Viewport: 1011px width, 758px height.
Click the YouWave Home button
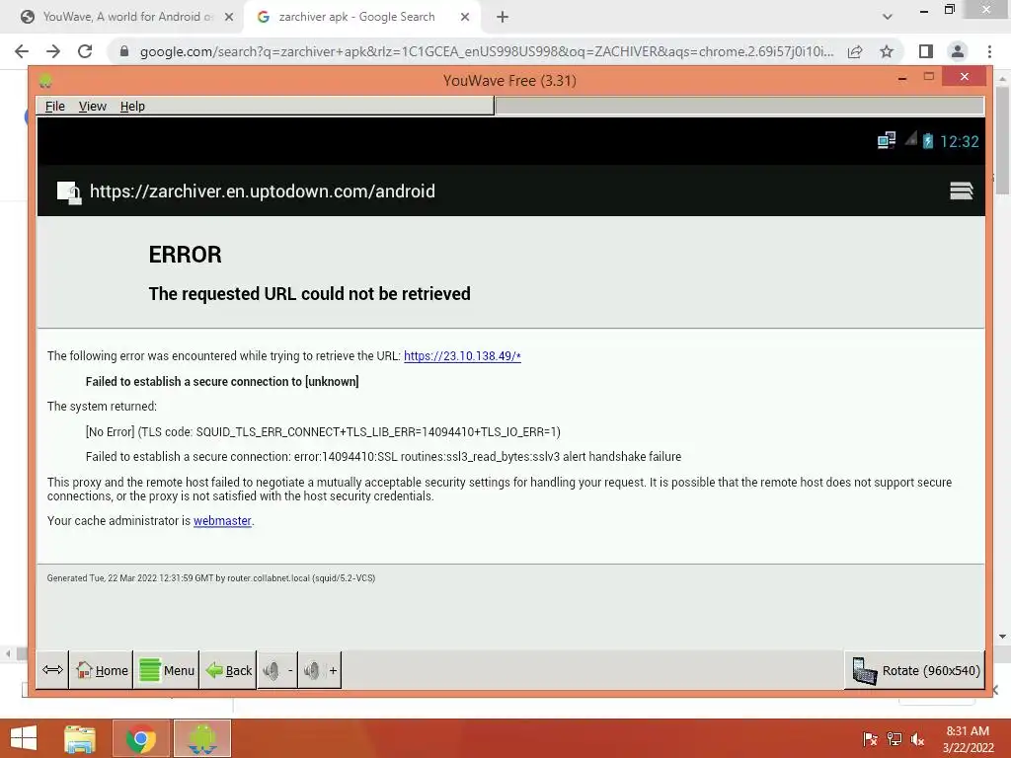102,670
